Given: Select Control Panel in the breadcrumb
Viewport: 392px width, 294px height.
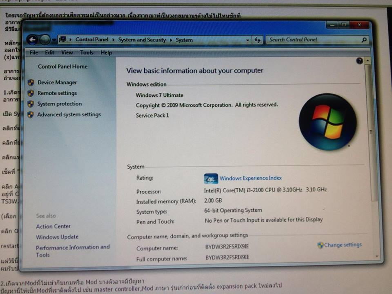Looking at the screenshot, I should pos(92,40).
